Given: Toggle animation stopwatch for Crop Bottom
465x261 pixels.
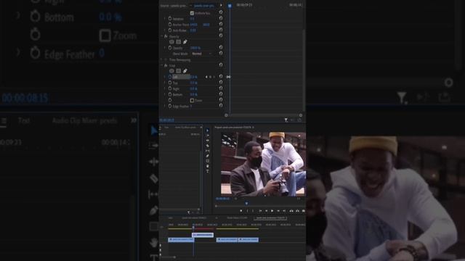Looking at the screenshot, I should 170,94.
